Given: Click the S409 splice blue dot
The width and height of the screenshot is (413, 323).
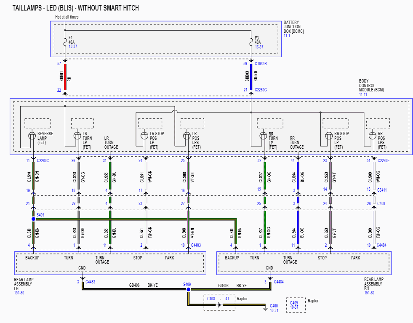Looking at the screenshot, I should click(x=188, y=289).
